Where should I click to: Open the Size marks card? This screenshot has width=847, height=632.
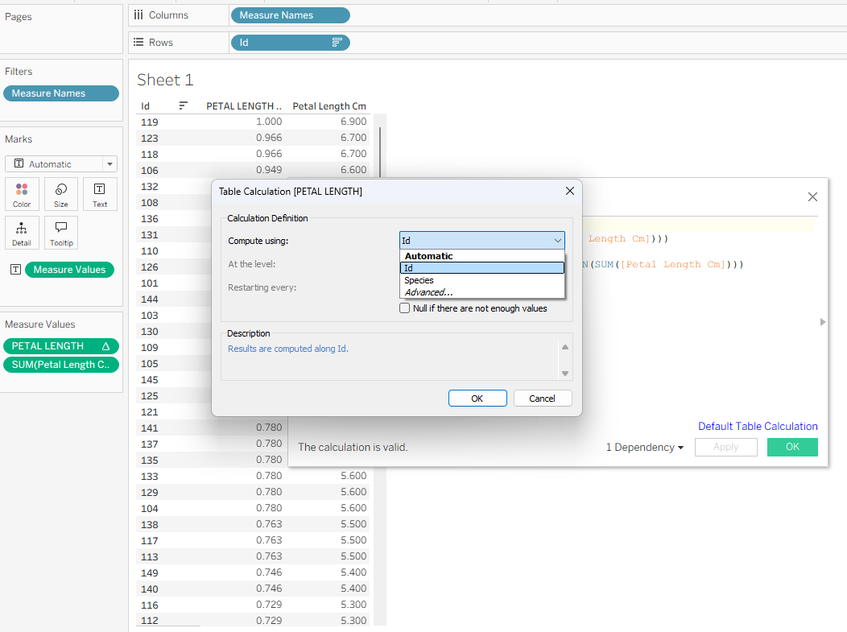point(61,194)
